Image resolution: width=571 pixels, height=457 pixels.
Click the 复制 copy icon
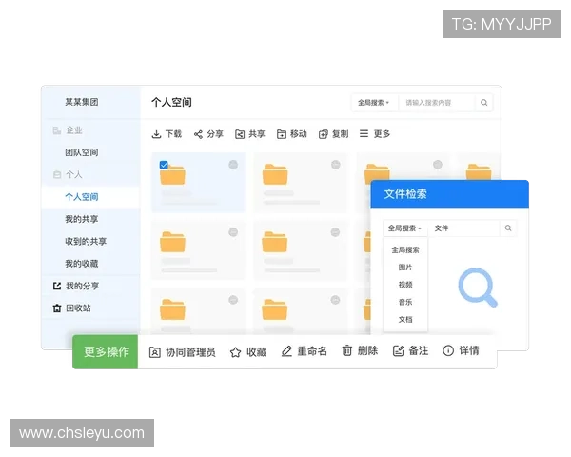pos(323,134)
